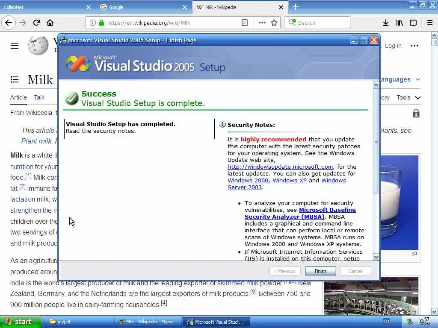Reload the Milk Wikipedia page
The height and width of the screenshot is (328, 438).
coord(36,23)
